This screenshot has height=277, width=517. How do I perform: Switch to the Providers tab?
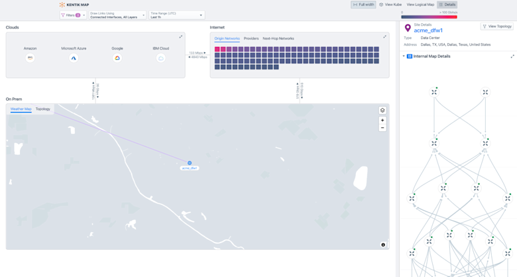pyautogui.click(x=251, y=38)
